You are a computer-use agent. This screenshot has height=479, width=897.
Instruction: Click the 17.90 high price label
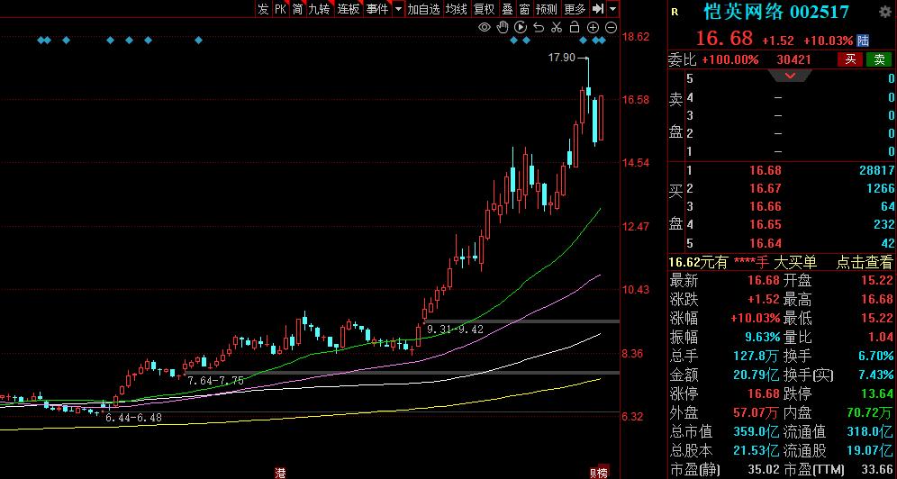coord(561,57)
